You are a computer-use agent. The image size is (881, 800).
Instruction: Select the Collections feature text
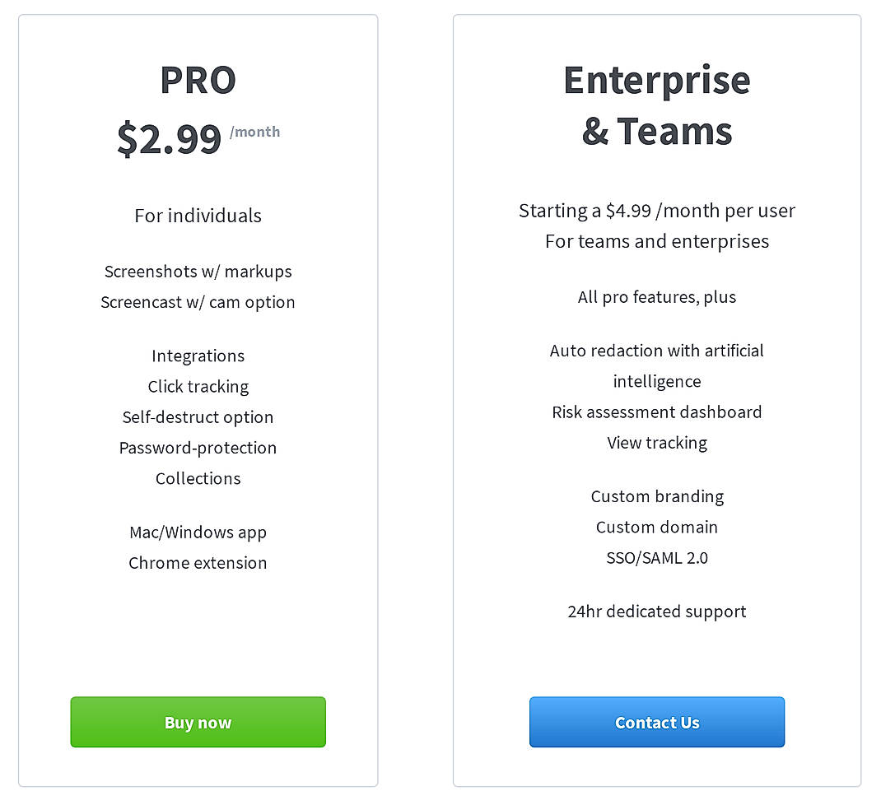pyautogui.click(x=198, y=478)
